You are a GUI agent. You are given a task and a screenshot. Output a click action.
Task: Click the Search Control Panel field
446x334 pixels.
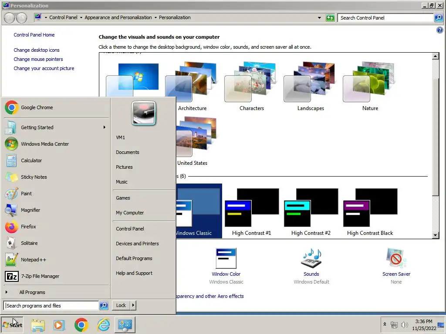[x=386, y=17]
